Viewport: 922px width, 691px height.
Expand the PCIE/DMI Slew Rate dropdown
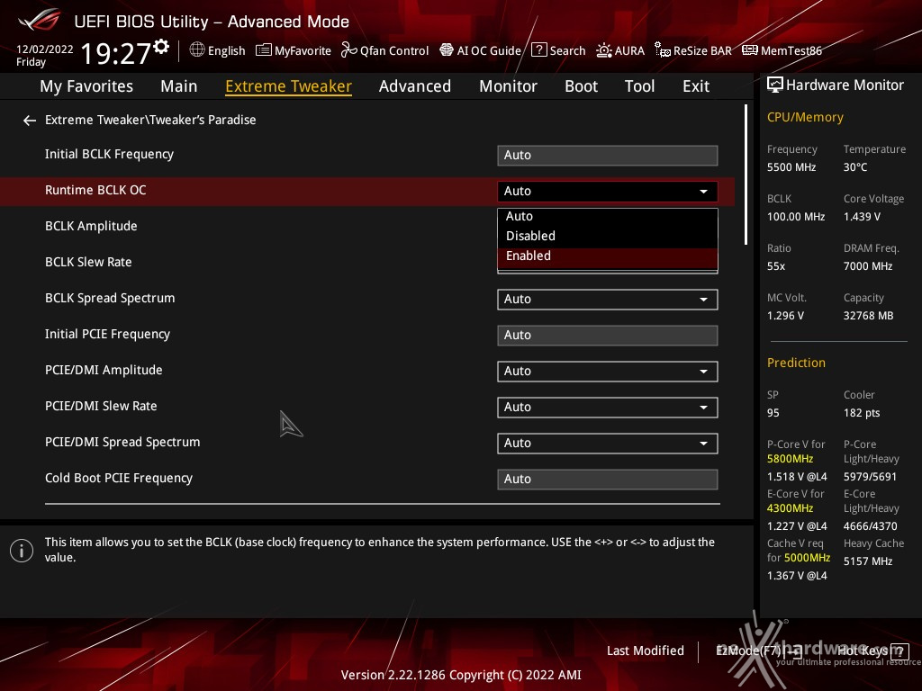point(608,408)
